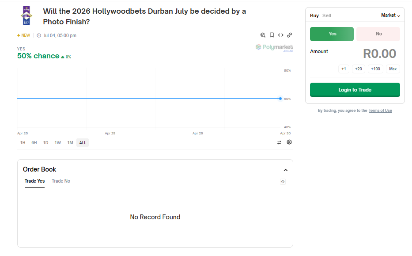Viewport: 412px width, 256px height.
Task: Set amount to Max
Action: pyautogui.click(x=393, y=69)
